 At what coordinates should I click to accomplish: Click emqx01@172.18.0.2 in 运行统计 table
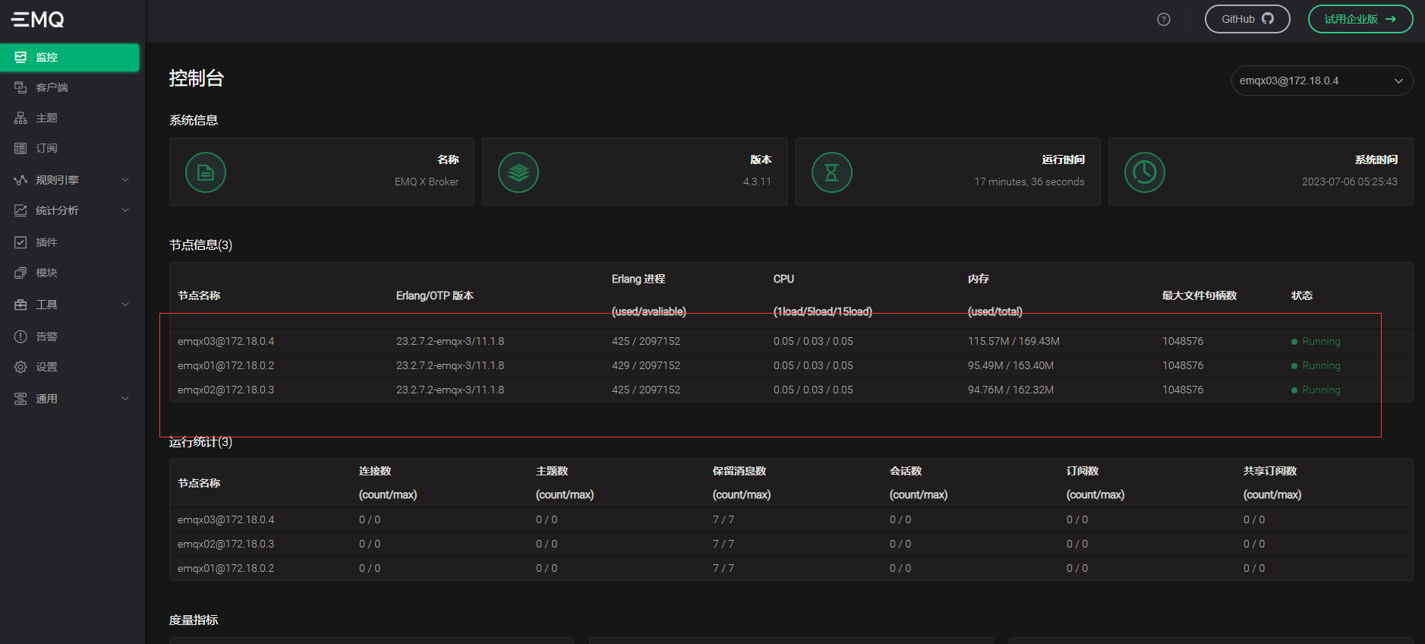pyautogui.click(x=226, y=568)
